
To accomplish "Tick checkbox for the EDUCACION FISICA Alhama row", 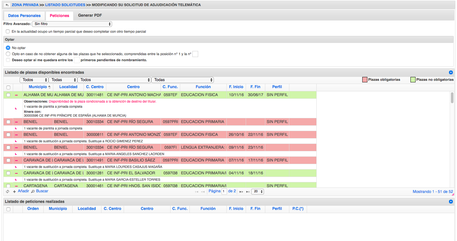I will [8, 95].
